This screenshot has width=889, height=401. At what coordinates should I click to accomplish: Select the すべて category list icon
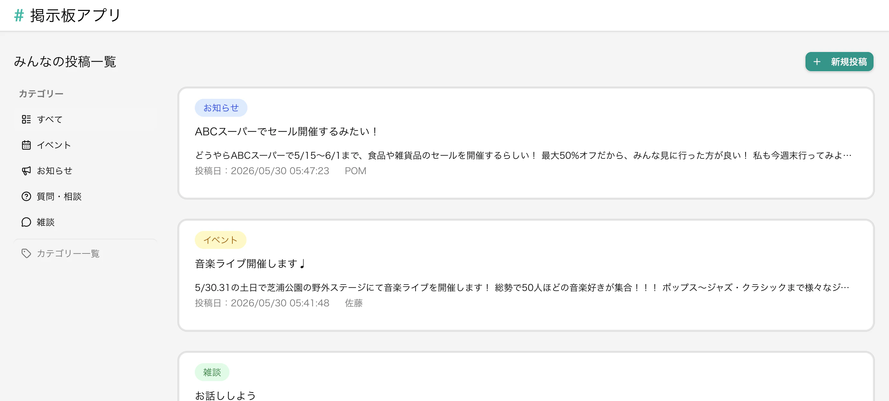26,120
